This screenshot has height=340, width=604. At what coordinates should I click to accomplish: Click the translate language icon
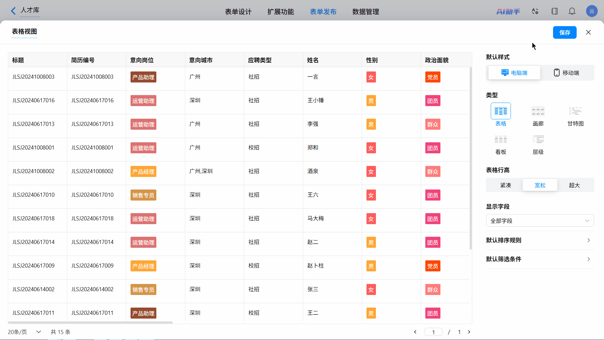(535, 11)
